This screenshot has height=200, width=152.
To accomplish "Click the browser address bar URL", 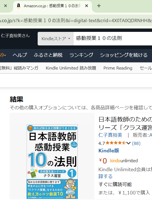I will click(76, 20).
